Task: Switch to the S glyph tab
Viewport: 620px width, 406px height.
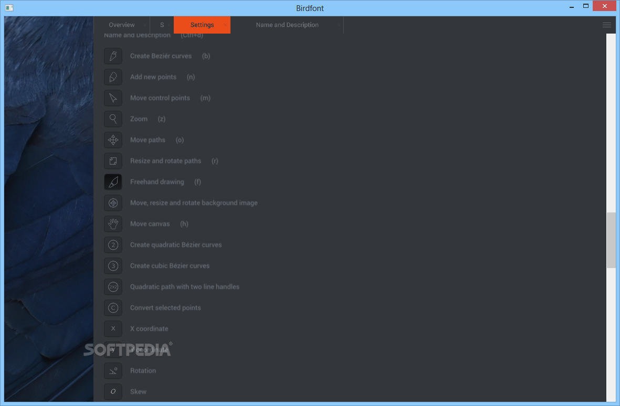Action: coord(162,25)
